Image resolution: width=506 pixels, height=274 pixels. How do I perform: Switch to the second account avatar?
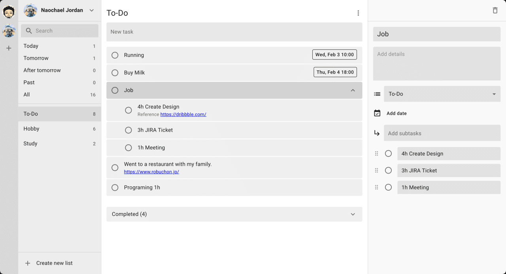pos(9,30)
